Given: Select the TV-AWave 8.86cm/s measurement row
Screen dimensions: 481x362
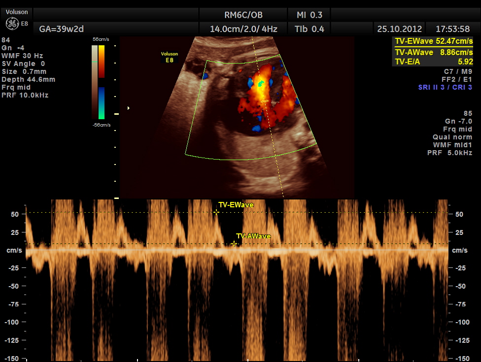Looking at the screenshot, I should tap(434, 52).
